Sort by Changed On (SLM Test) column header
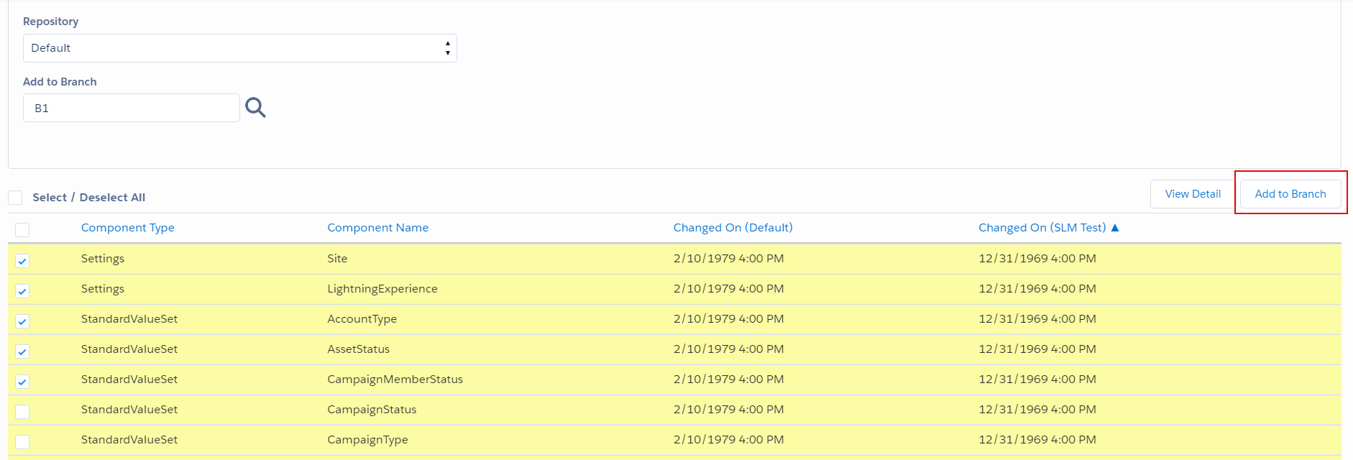Image resolution: width=1353 pixels, height=460 pixels. (1042, 228)
